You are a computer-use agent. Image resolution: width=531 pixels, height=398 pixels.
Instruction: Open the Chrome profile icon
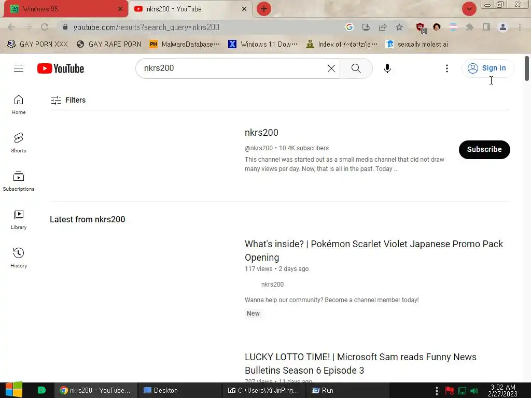[x=503, y=27]
